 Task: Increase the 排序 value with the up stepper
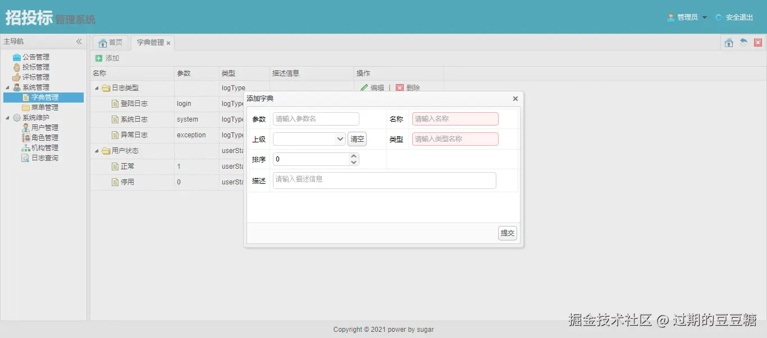[353, 156]
